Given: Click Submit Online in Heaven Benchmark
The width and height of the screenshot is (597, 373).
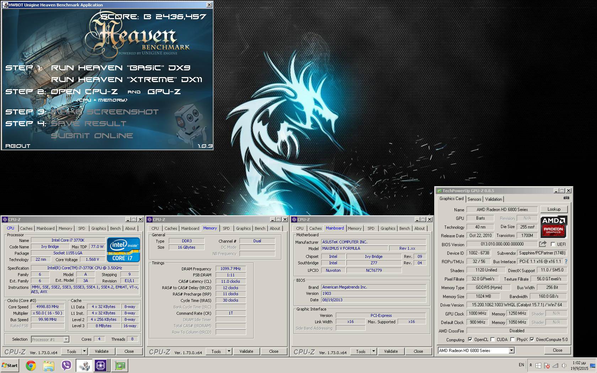Looking at the screenshot, I should [x=92, y=136].
